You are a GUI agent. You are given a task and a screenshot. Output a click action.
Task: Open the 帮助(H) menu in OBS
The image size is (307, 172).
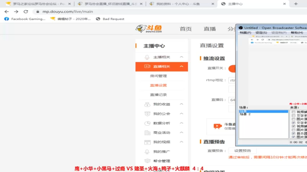coord(297,32)
